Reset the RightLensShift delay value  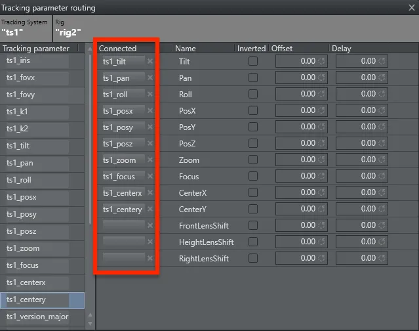point(382,258)
